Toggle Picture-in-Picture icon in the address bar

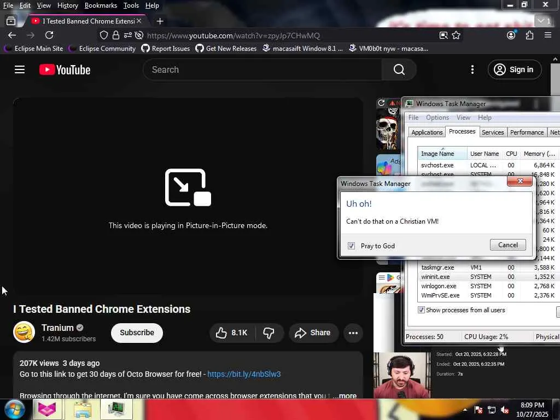(444, 35)
